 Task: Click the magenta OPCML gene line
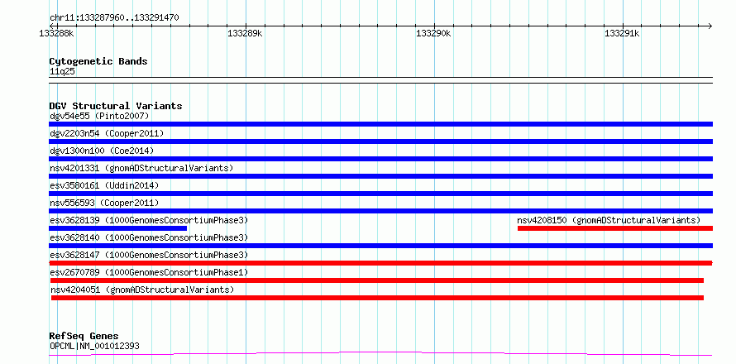[380, 353]
